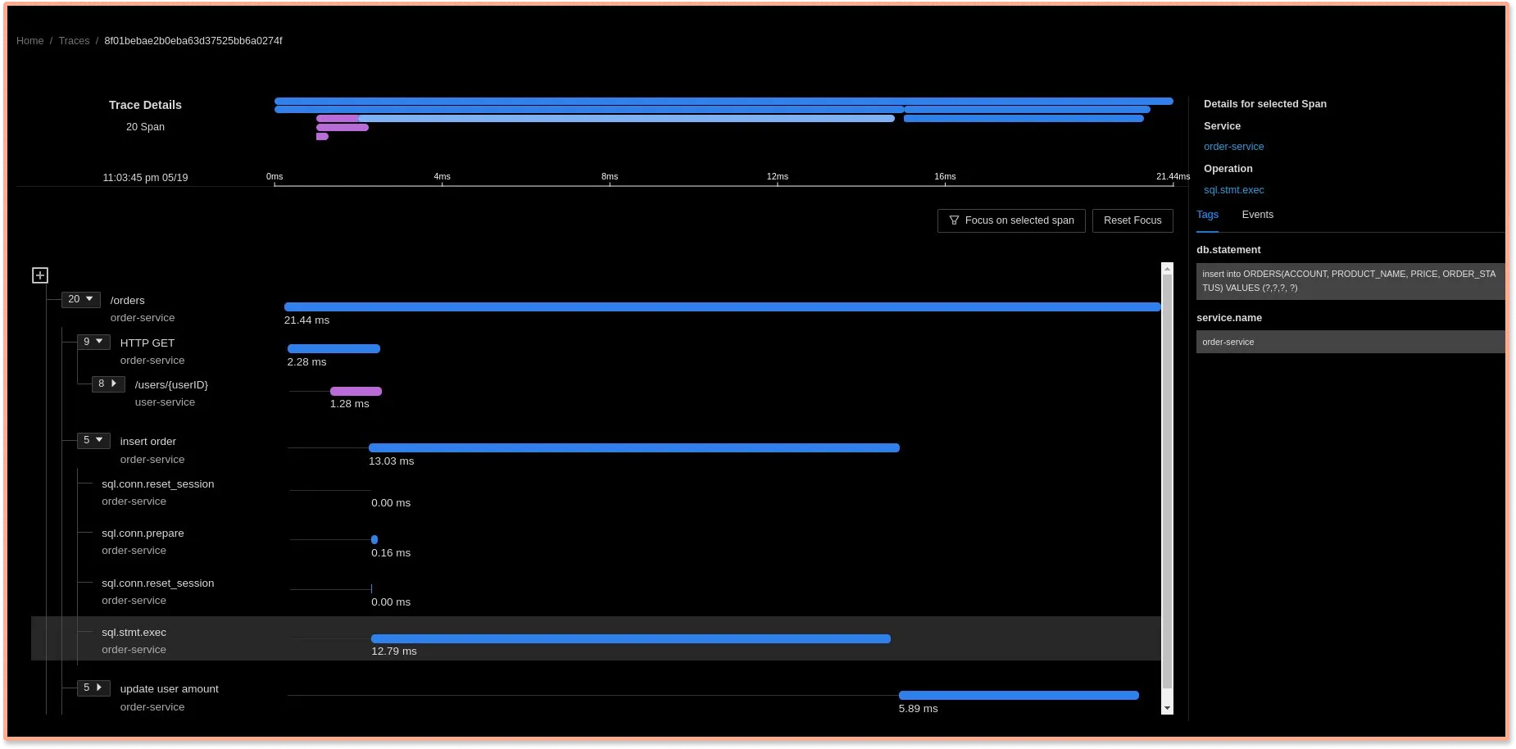The width and height of the screenshot is (1516, 749).
Task: Click the 11:03:45 pm 05/19 timestamp
Action: coord(145,178)
